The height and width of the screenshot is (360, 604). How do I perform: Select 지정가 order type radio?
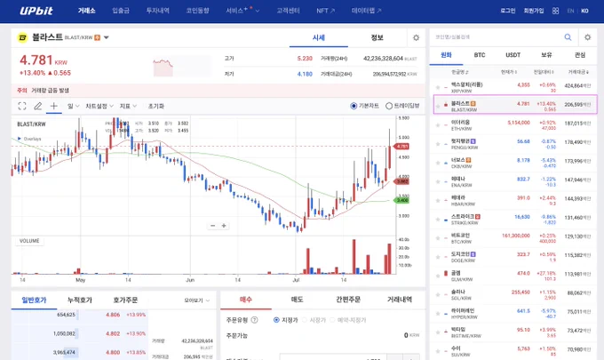click(276, 320)
